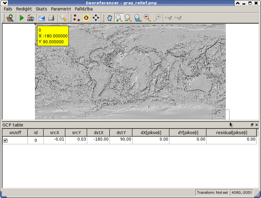Uncheck GCP point 0 on/off checkbox
Image resolution: width=261 pixels, height=198 pixels.
pyautogui.click(x=6, y=141)
